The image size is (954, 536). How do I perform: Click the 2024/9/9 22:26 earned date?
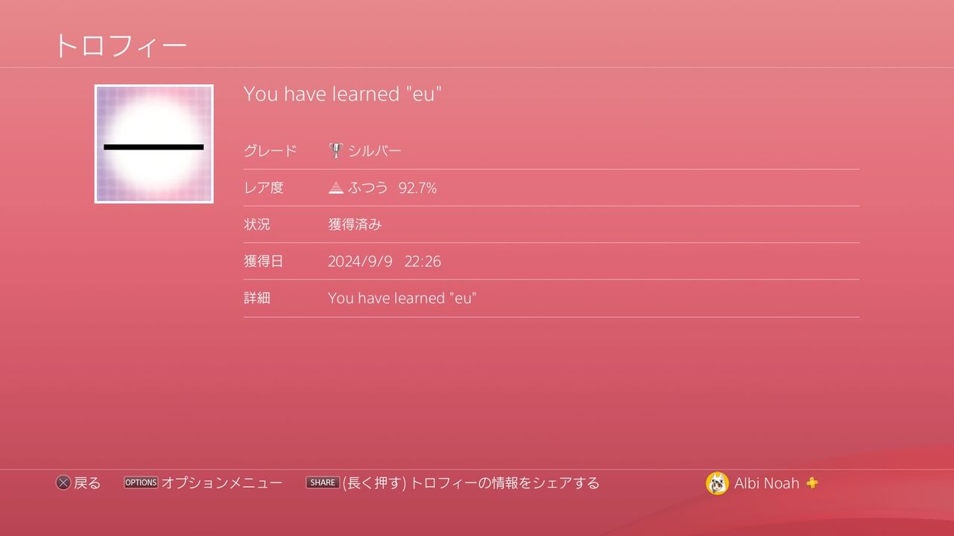(x=385, y=261)
